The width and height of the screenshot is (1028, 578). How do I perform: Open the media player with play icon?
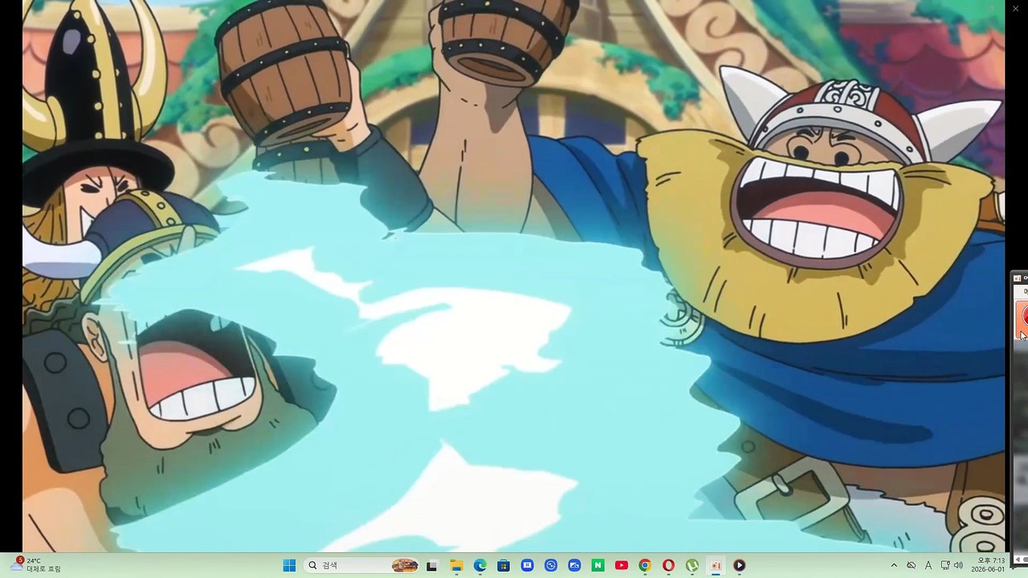coord(739,566)
